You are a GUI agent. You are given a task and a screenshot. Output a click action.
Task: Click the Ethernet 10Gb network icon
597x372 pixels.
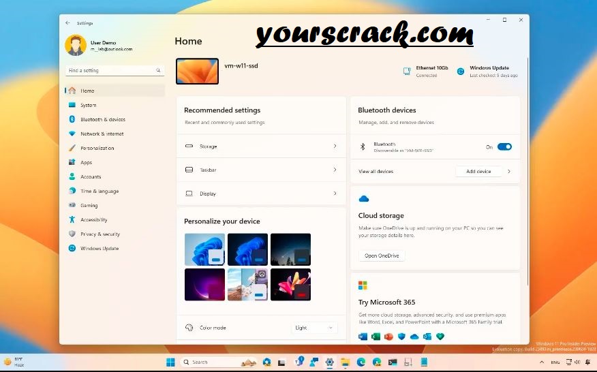[x=407, y=72]
